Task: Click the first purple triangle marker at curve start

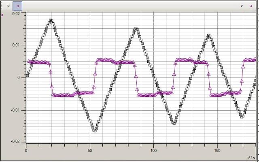Action: coord(29,61)
